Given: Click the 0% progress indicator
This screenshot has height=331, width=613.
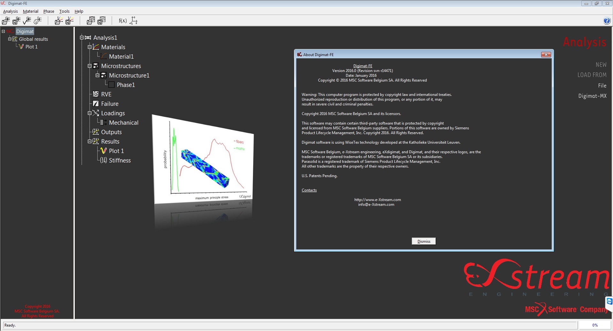Looking at the screenshot, I should pyautogui.click(x=595, y=325).
